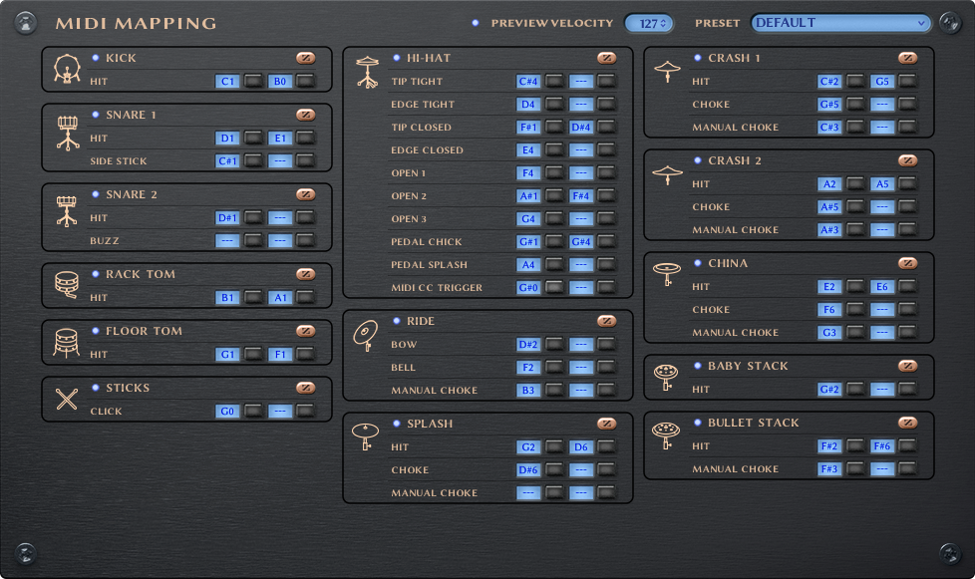
Task: Toggle the blue LED next to Rack Tom
Action: (x=96, y=274)
